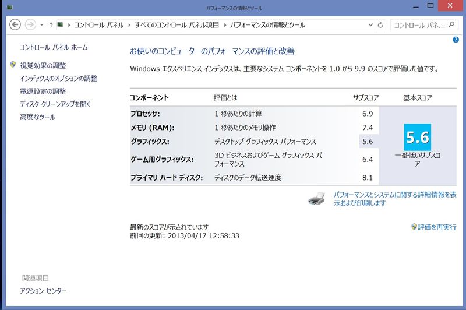Click the shield icon beside 視覚効果の調整
The height and width of the screenshot is (310, 466).
pos(13,65)
